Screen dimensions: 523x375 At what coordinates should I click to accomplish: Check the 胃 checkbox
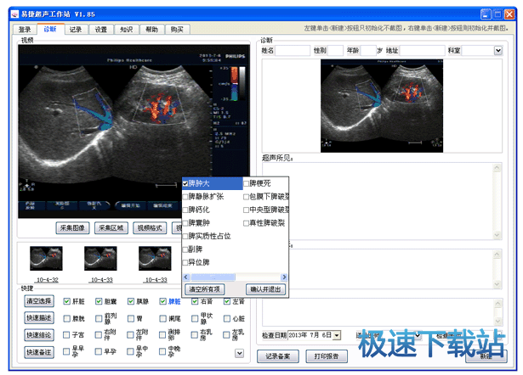[131, 319]
